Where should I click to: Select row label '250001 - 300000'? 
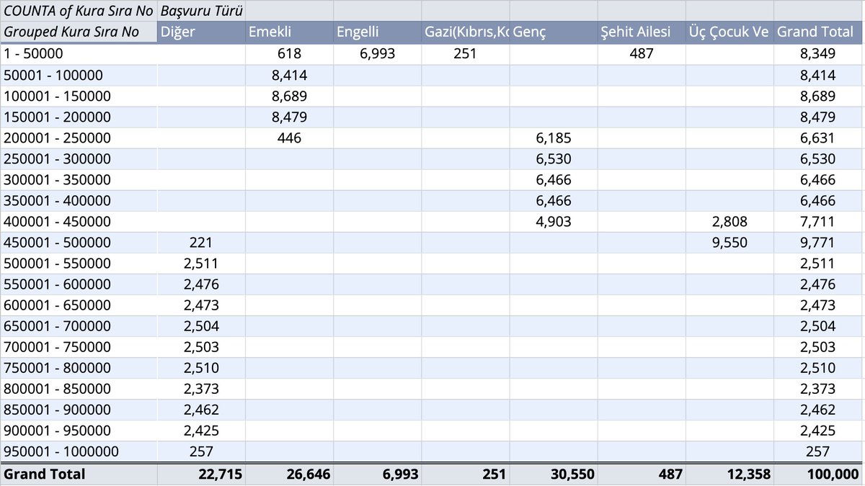79,158
